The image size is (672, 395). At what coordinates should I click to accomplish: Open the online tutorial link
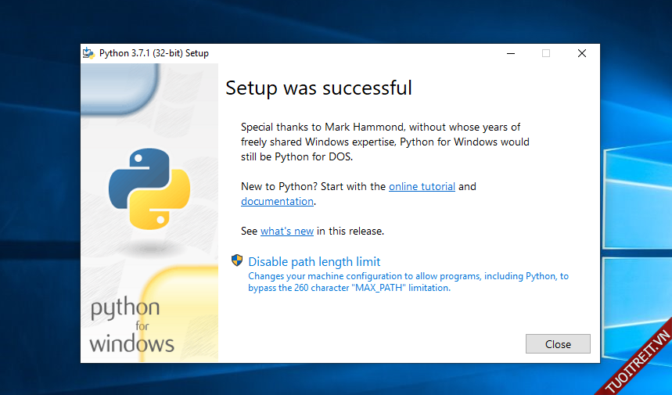point(422,187)
